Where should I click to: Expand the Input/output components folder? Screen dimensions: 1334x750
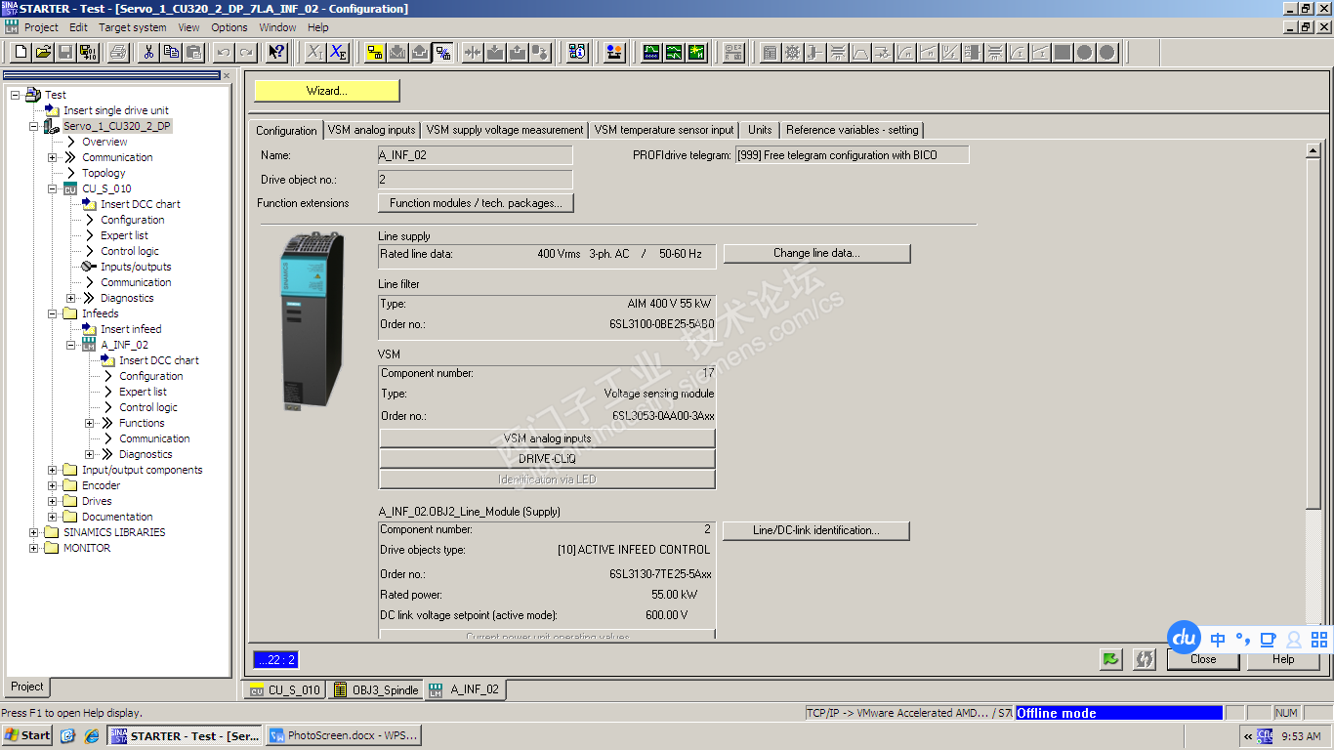pyautogui.click(x=52, y=470)
